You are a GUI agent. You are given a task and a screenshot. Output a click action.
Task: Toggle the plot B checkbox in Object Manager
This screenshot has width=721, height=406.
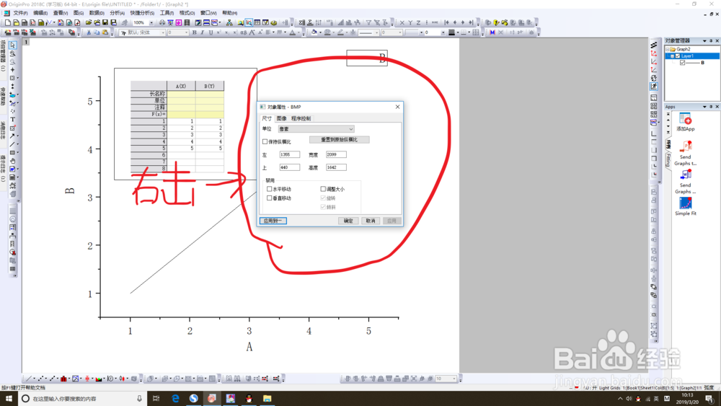click(682, 63)
